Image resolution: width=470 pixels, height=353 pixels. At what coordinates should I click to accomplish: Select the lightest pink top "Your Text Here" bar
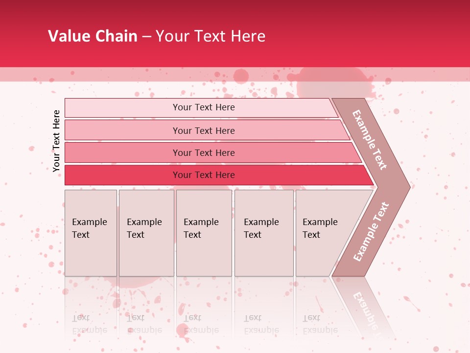203,107
